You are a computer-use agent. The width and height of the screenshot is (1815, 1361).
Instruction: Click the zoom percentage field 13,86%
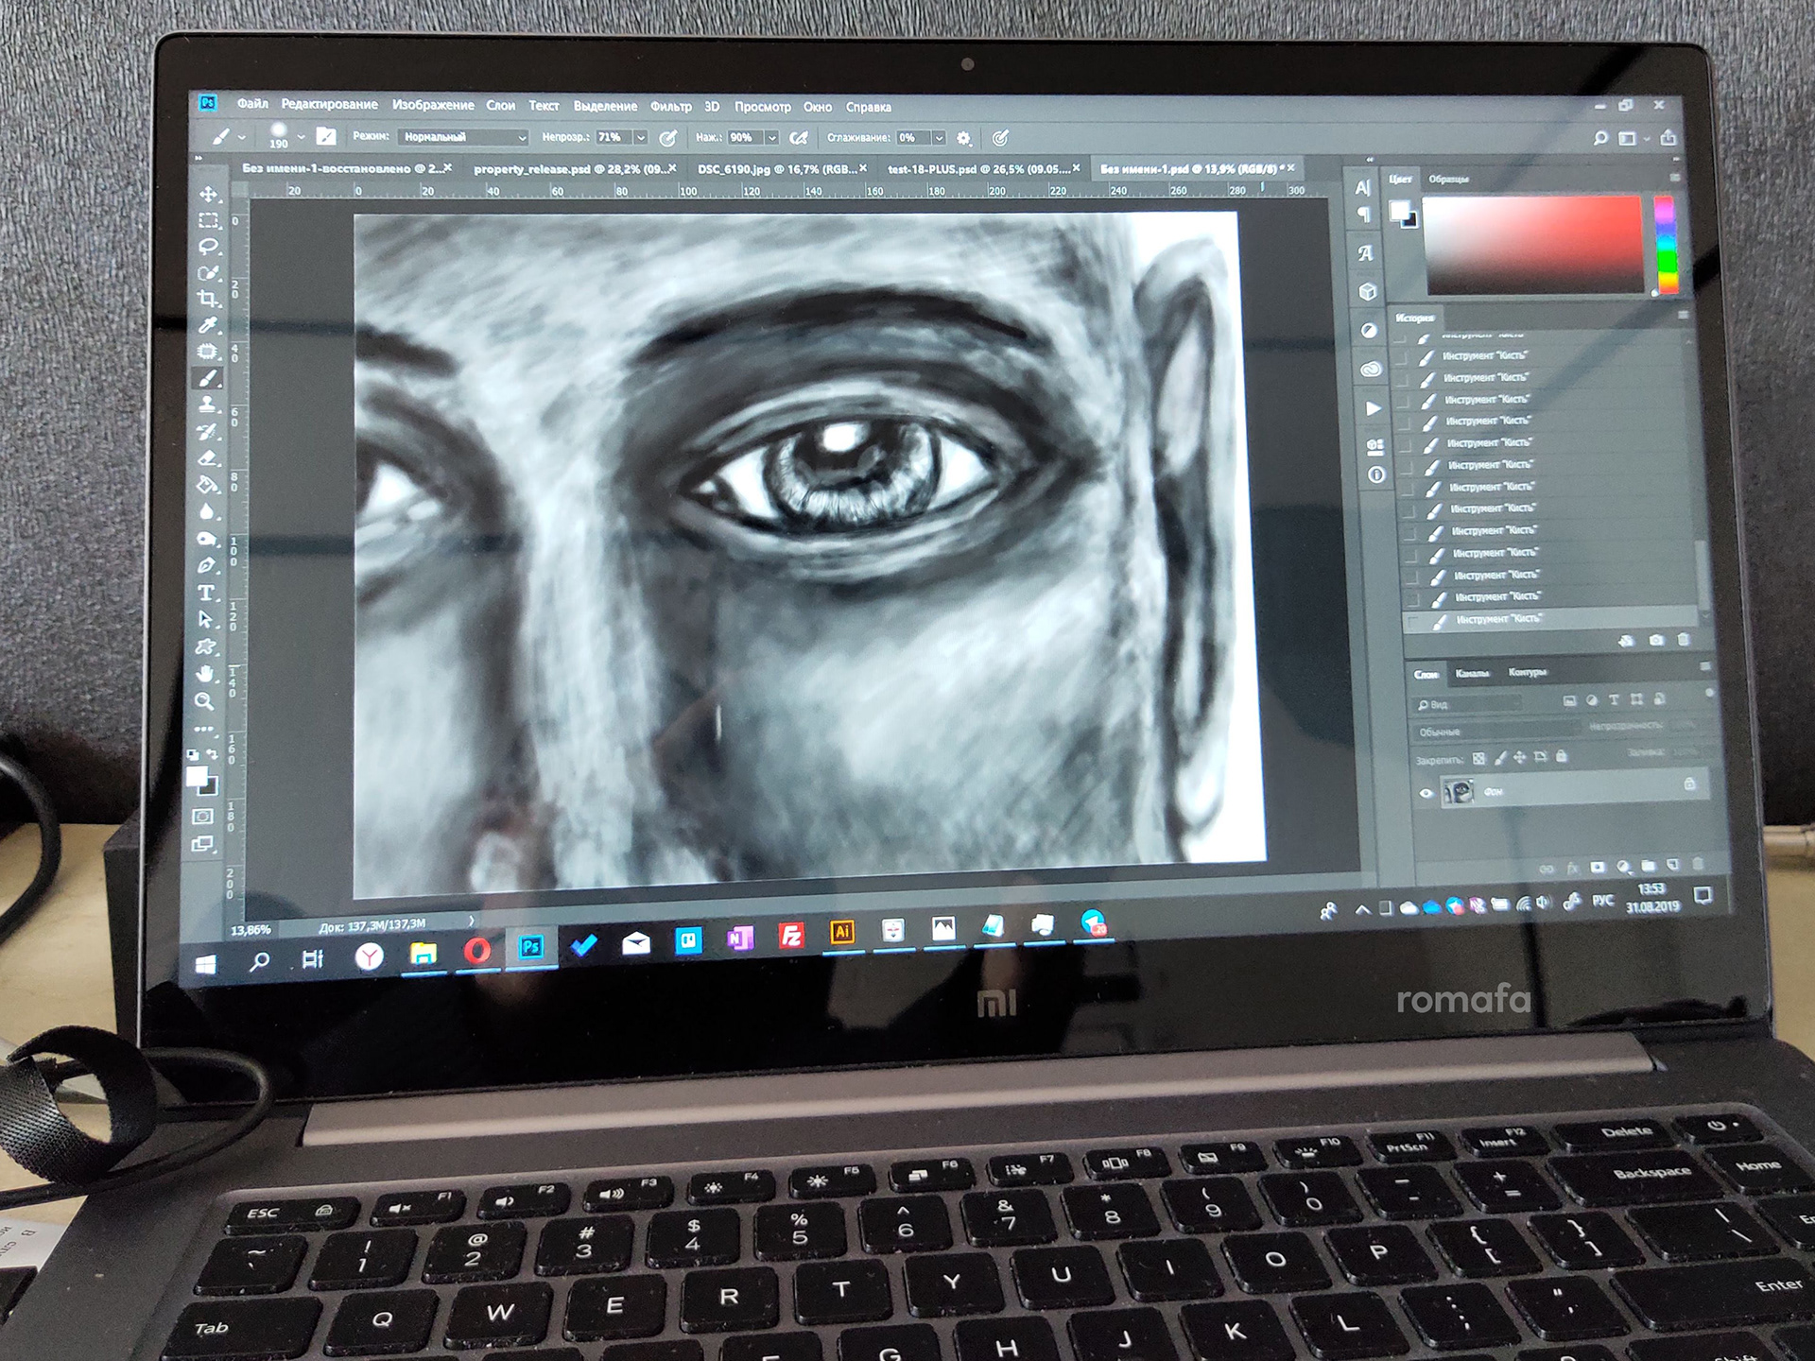(251, 930)
